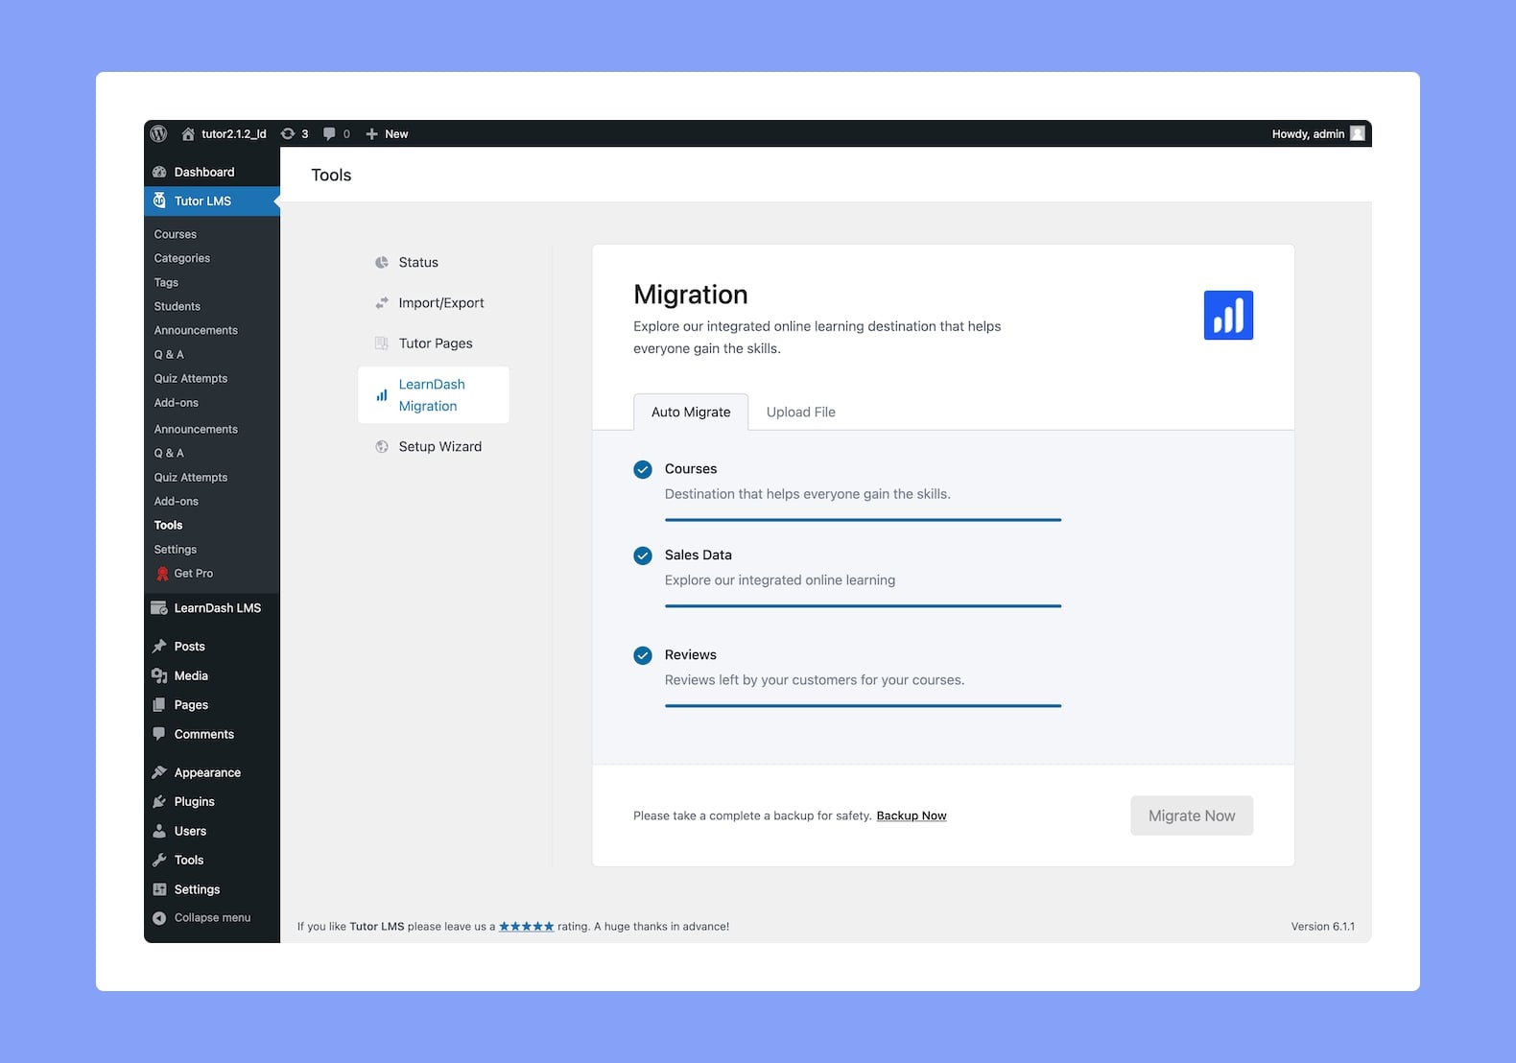Open the Plugins plug icon
Image resolution: width=1516 pixels, height=1063 pixels.
point(159,802)
